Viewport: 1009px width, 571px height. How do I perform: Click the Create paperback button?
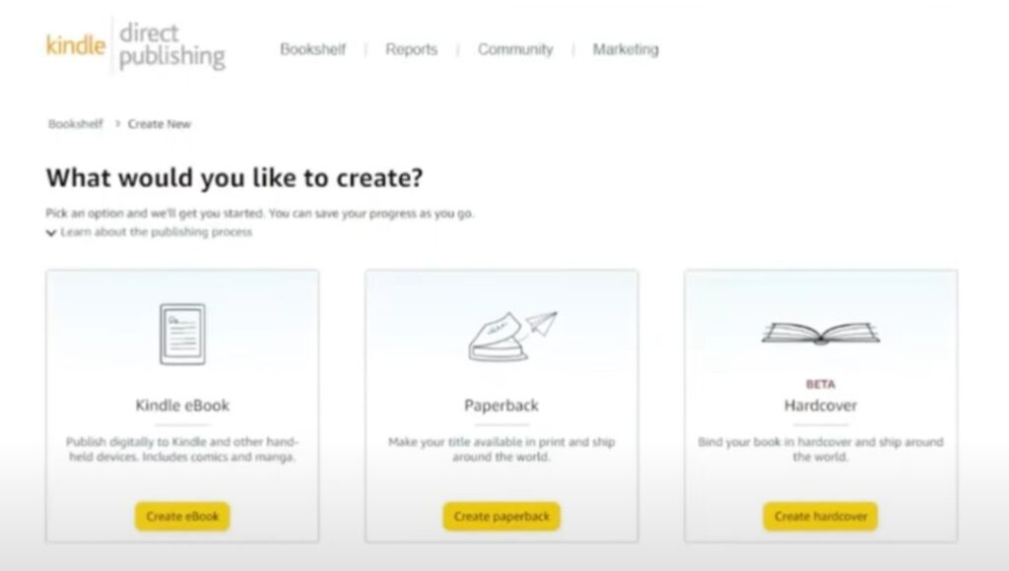502,516
